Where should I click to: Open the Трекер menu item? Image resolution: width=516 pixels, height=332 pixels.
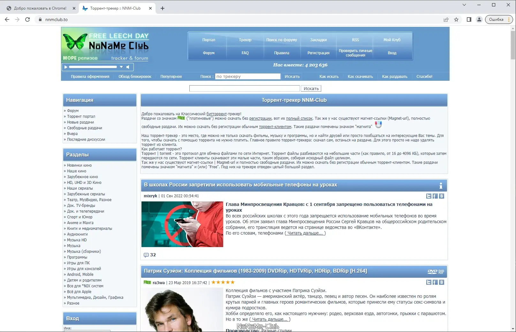245,40
